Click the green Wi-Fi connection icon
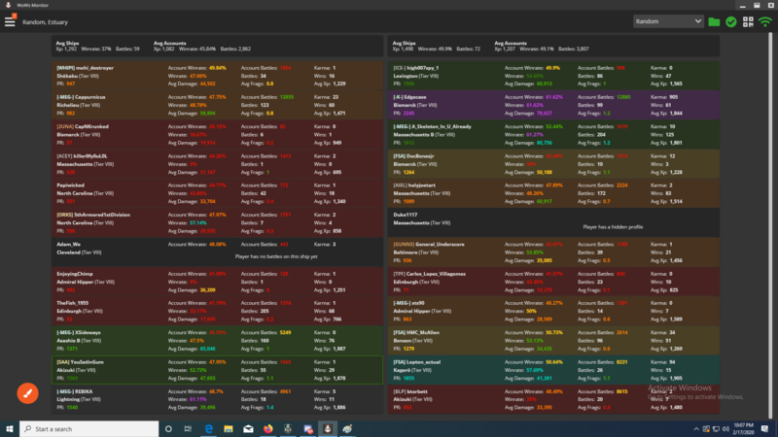The height and width of the screenshot is (437, 778). coord(765,21)
